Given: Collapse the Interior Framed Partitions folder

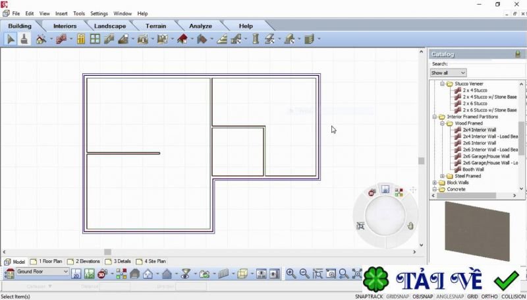Looking at the screenshot, I should 435,117.
